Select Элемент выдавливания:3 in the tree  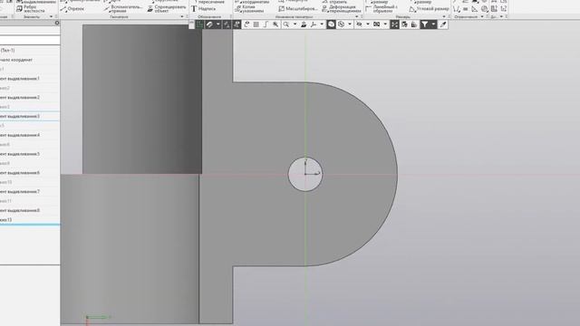pyautogui.click(x=20, y=117)
